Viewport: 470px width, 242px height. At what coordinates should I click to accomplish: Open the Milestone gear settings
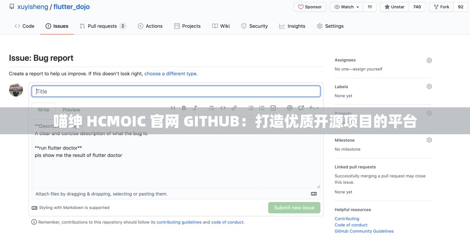click(x=429, y=140)
